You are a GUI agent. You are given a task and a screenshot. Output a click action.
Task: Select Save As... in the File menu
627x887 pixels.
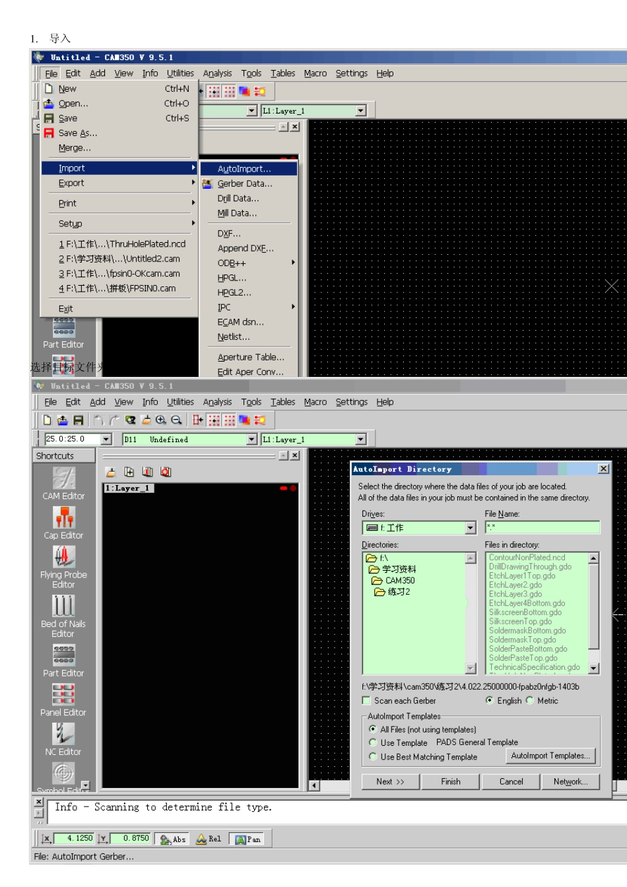[119, 133]
